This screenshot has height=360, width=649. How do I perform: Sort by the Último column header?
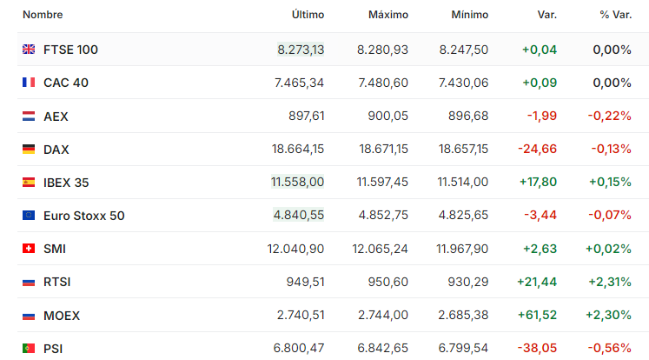pos(308,15)
